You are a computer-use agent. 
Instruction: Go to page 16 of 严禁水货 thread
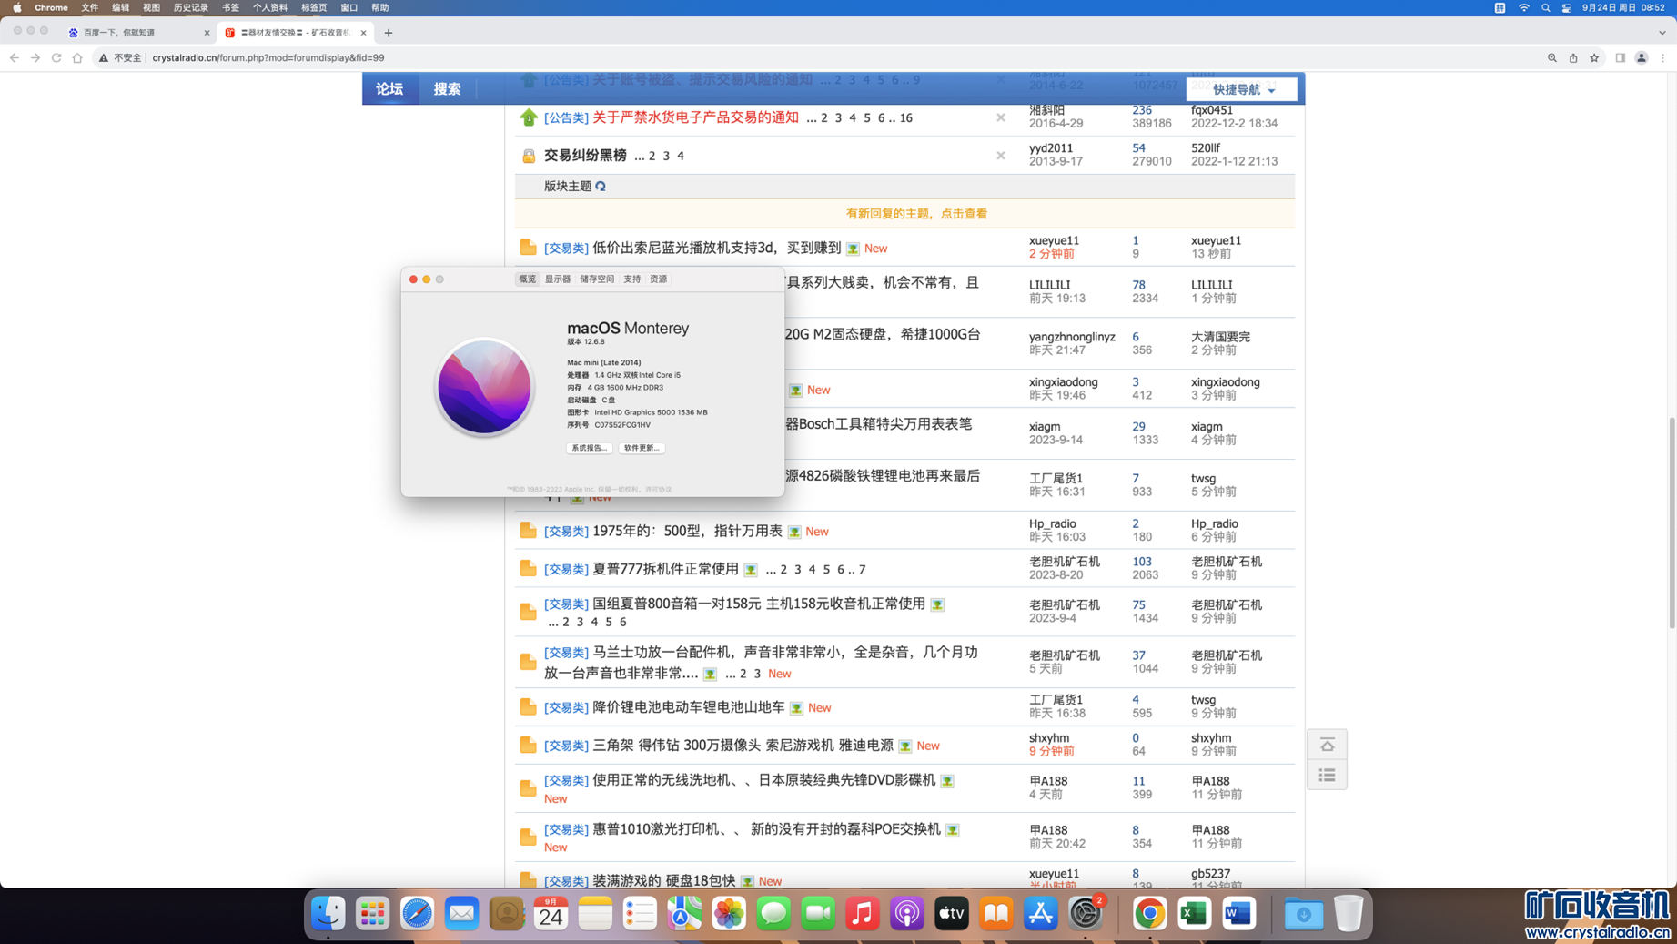pos(905,117)
